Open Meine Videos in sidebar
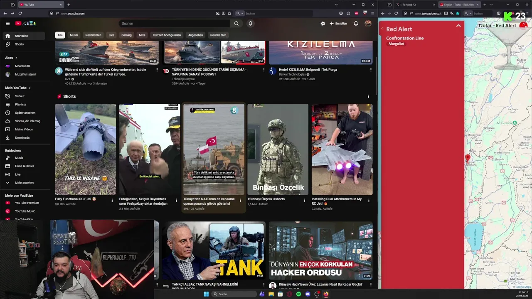This screenshot has width=532, height=299. (x=25, y=130)
